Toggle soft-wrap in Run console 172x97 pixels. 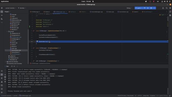coord(5,75)
